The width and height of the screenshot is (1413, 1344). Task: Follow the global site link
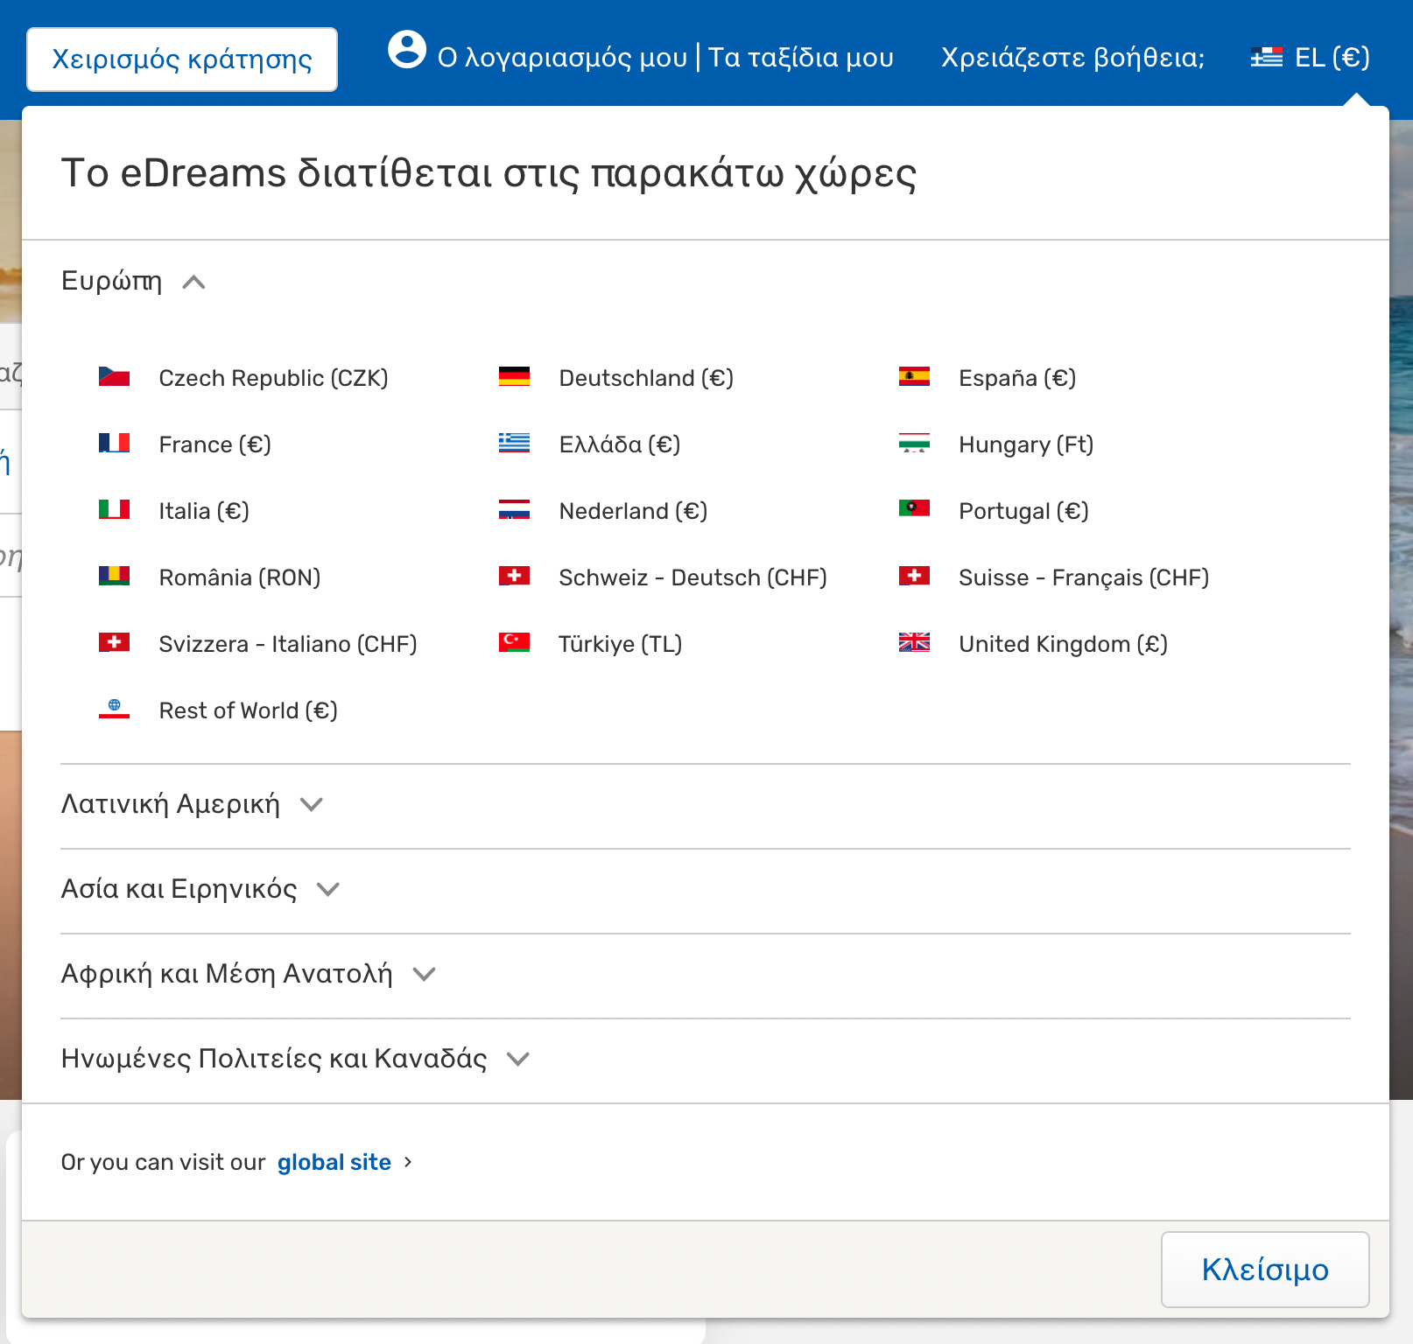[334, 1162]
